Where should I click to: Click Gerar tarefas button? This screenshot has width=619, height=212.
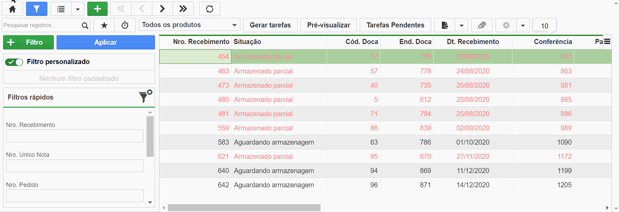point(270,25)
